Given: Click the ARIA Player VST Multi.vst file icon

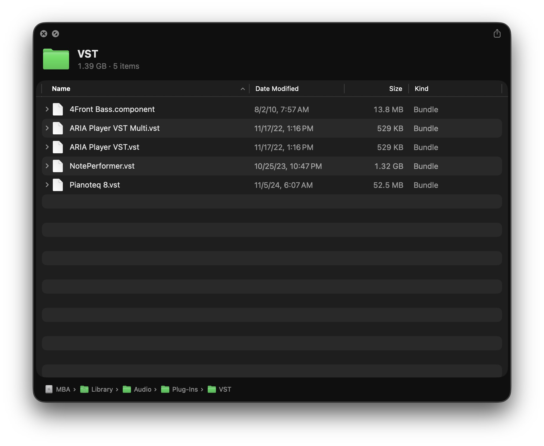Looking at the screenshot, I should tap(58, 128).
